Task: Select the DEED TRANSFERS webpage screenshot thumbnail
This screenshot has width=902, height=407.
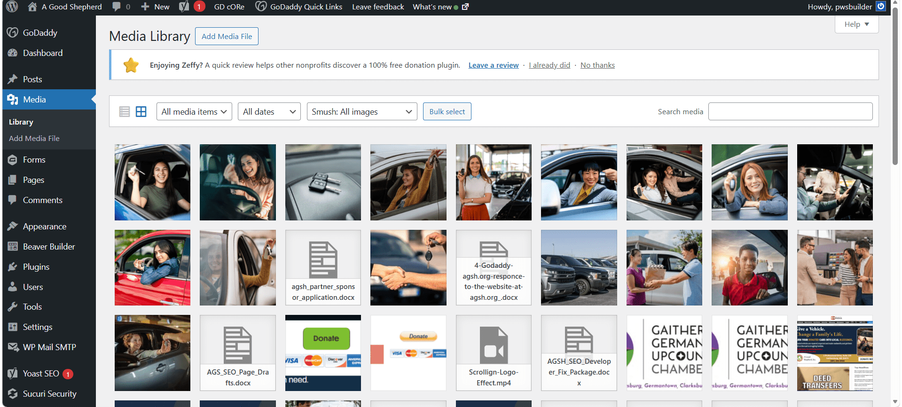Action: pyautogui.click(x=835, y=353)
